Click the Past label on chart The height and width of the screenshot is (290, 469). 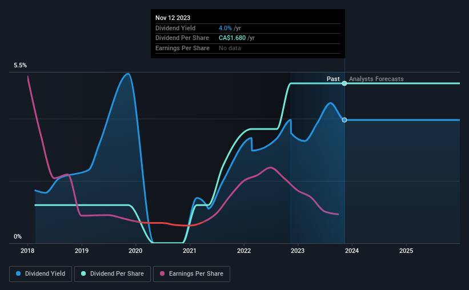(333, 79)
